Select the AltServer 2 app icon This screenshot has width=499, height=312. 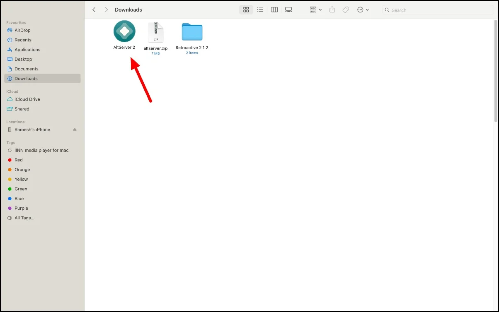coord(124,31)
